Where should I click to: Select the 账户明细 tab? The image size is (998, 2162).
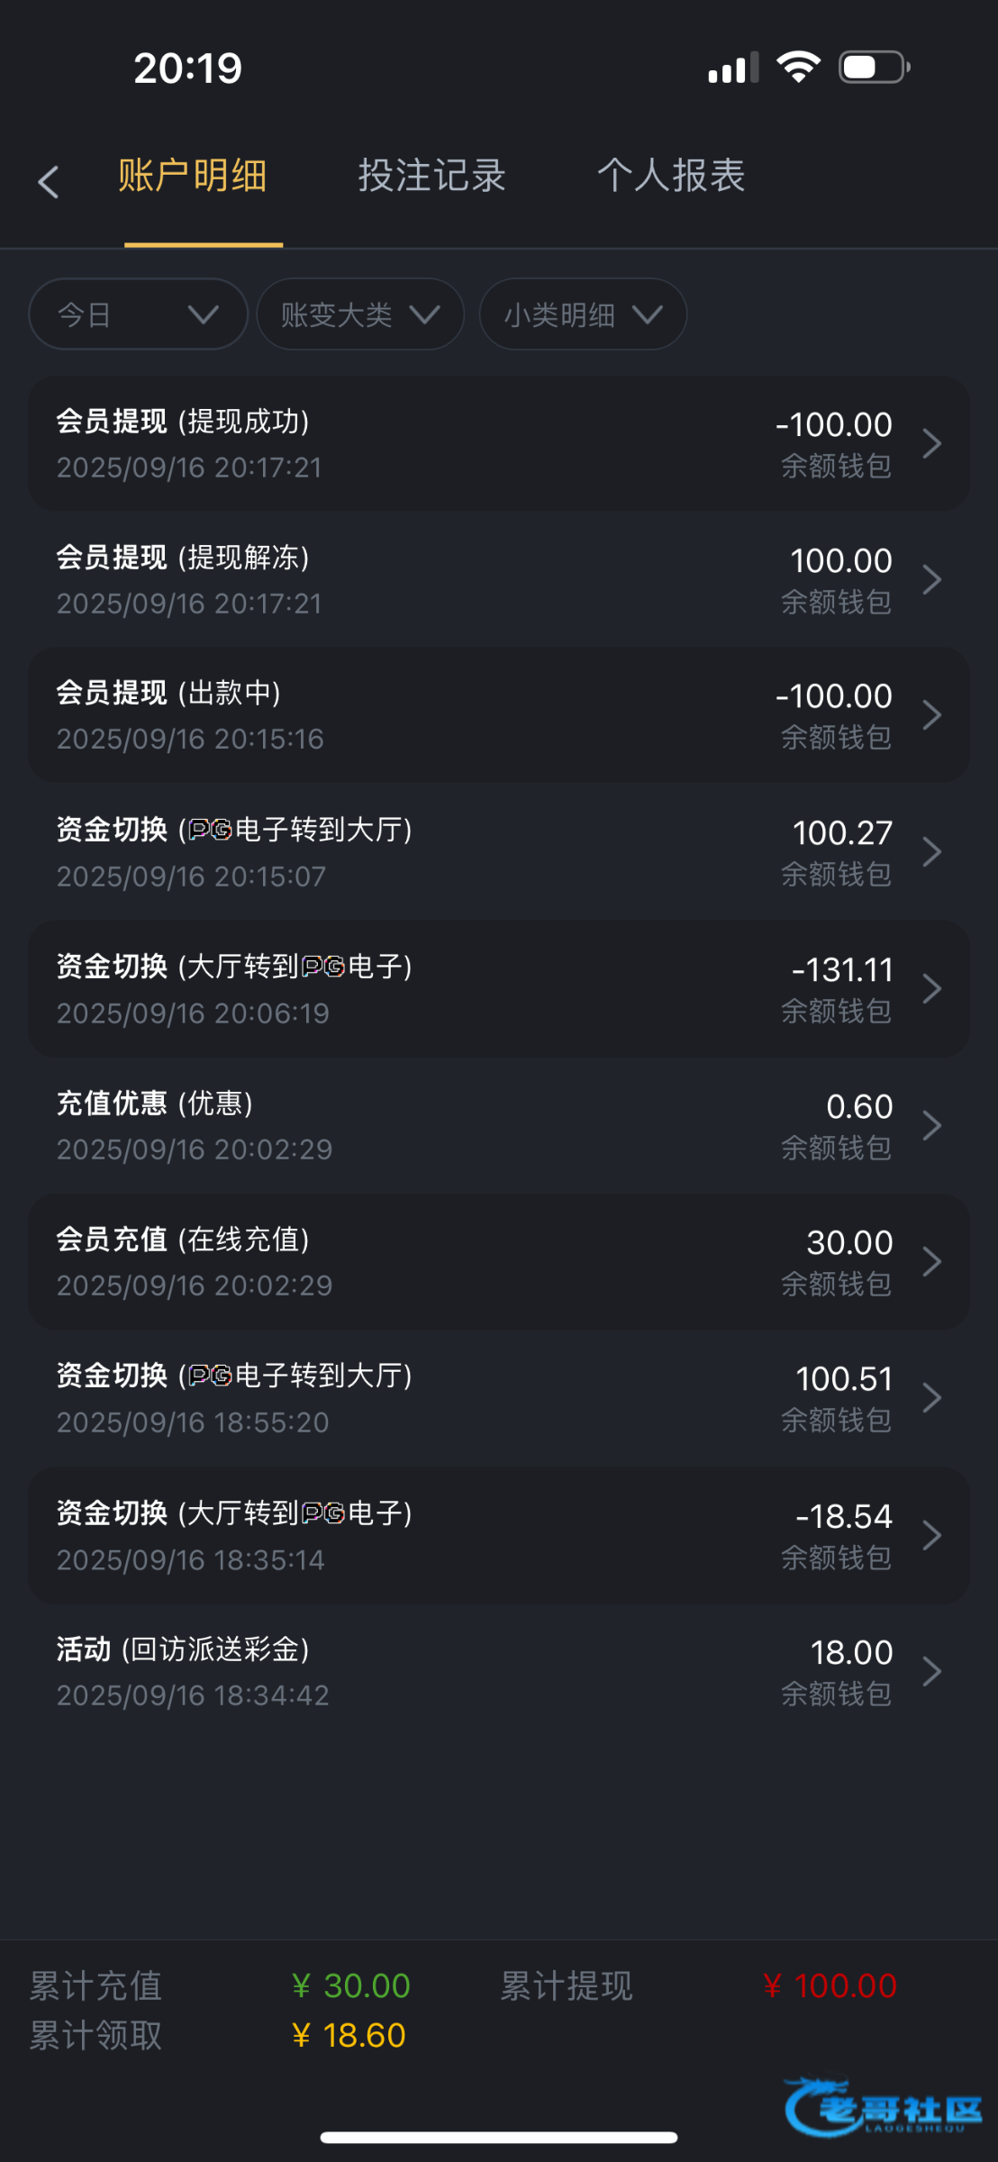[x=193, y=176]
